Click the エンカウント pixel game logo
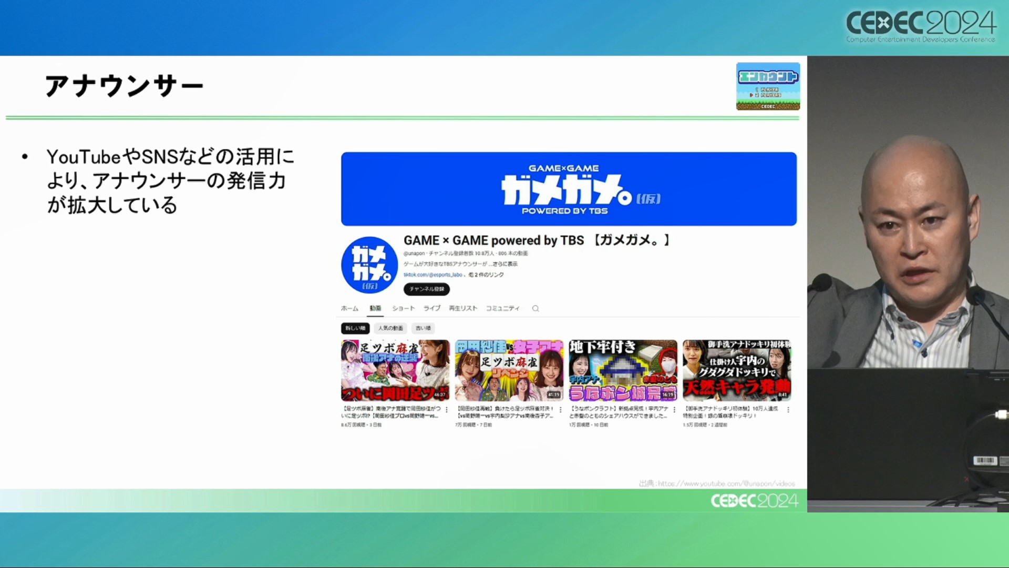Screen dimensions: 1009x568 click(x=768, y=86)
